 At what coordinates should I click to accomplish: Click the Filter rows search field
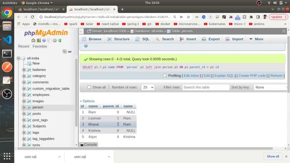point(206,87)
